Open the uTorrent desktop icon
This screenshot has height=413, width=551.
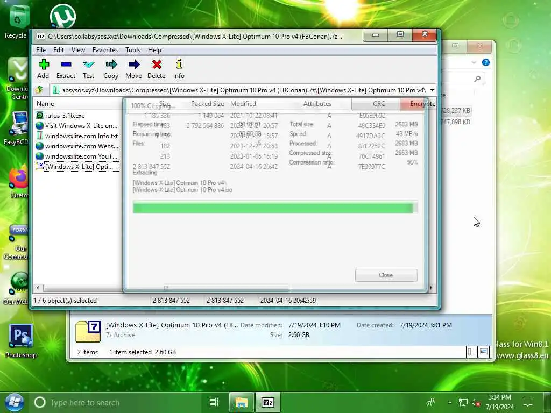click(x=63, y=16)
